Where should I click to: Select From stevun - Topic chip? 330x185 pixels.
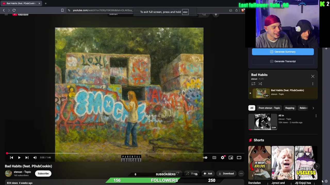click(269, 108)
